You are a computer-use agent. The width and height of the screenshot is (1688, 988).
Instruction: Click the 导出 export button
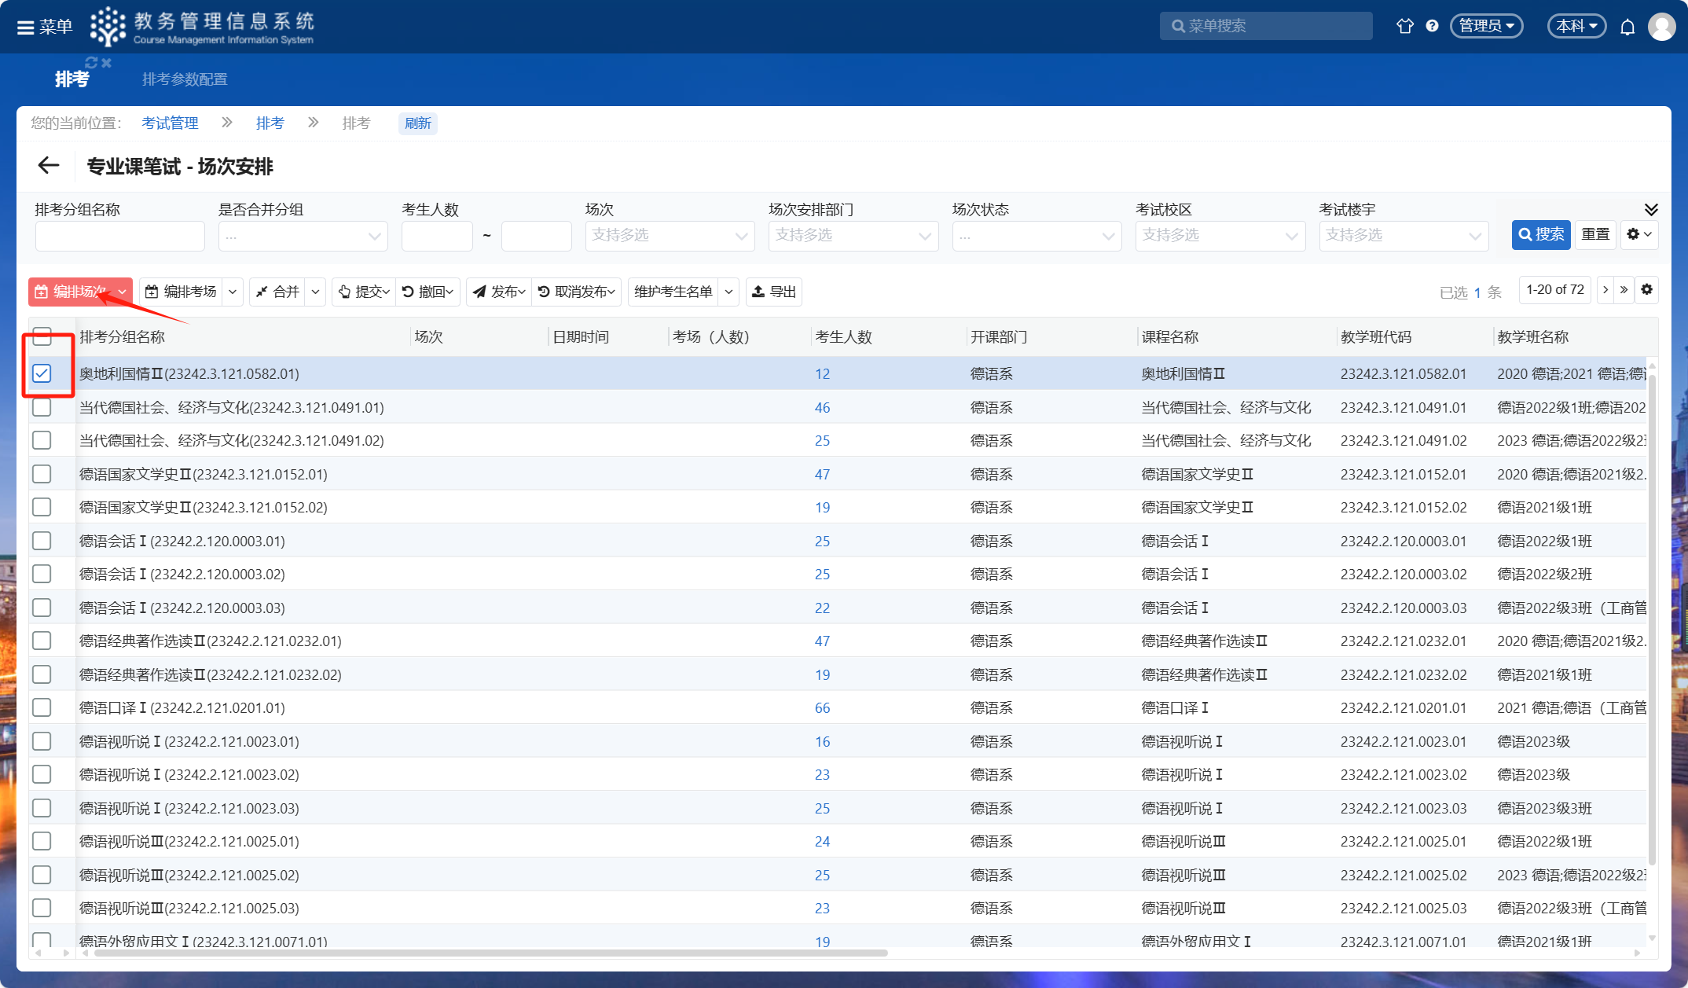(774, 292)
